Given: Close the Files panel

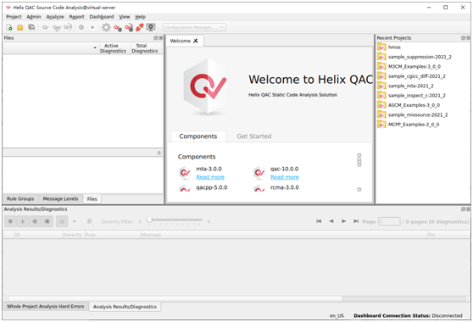Looking at the screenshot, I should (161, 37).
